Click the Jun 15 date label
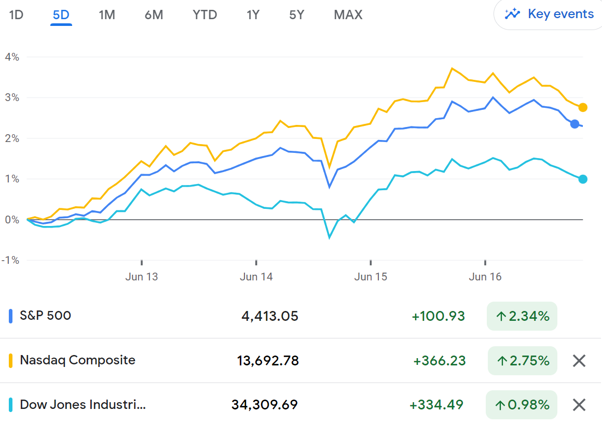 click(x=371, y=277)
